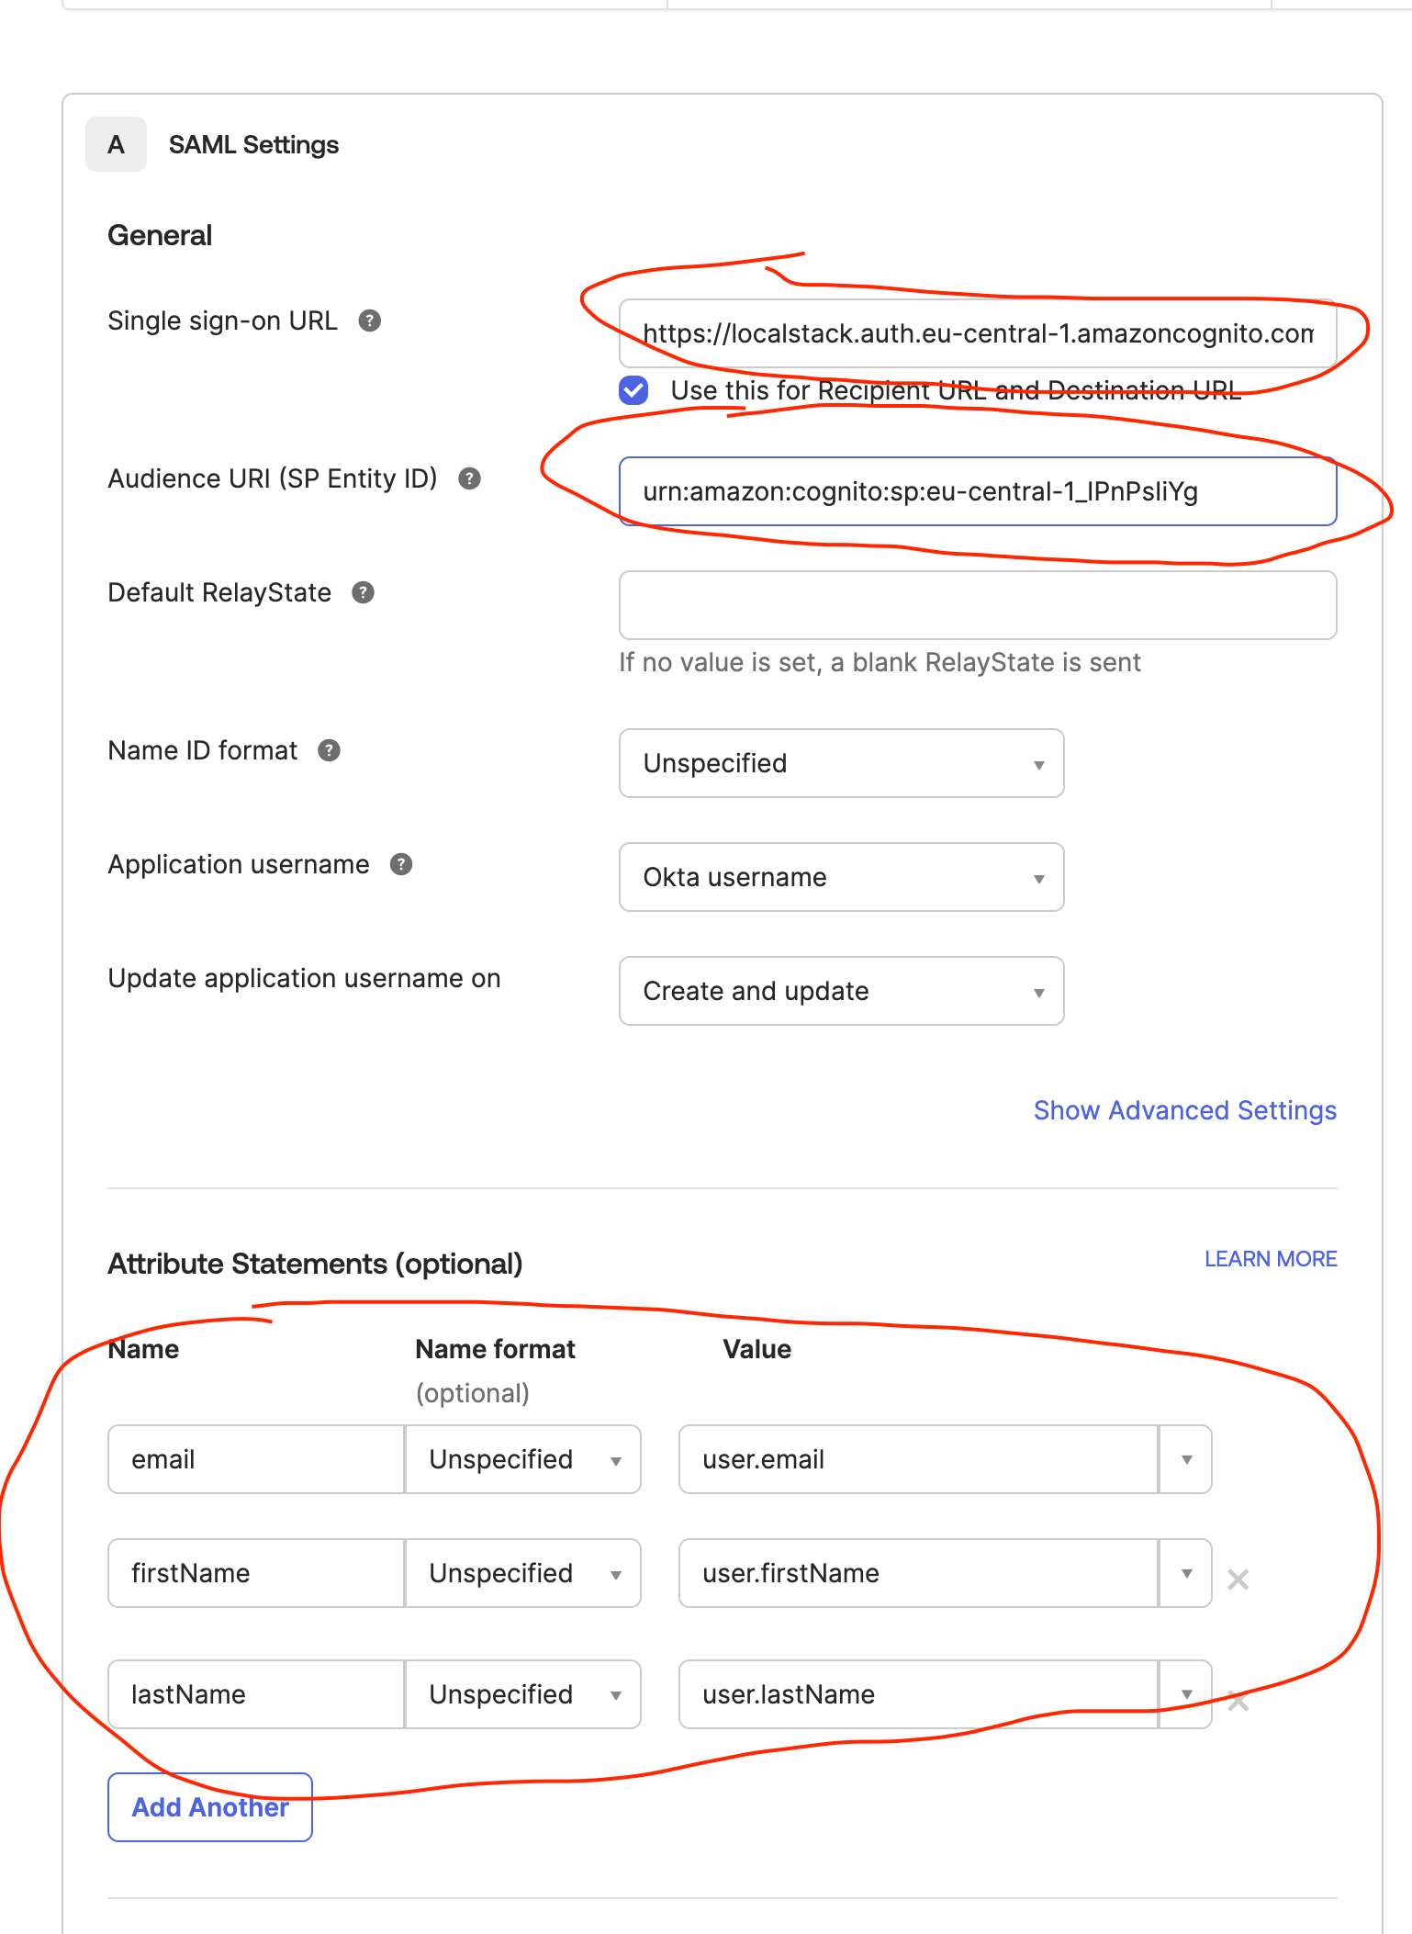Click Show Advanced Settings
The image size is (1412, 1934).
click(1184, 1110)
